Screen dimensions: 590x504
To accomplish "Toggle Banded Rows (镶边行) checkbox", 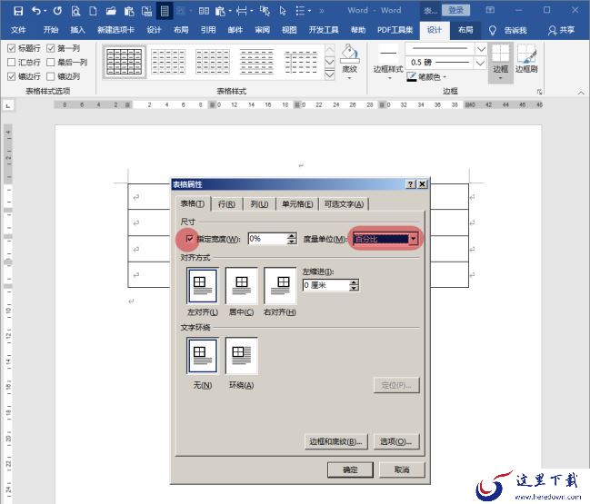I will pyautogui.click(x=12, y=76).
